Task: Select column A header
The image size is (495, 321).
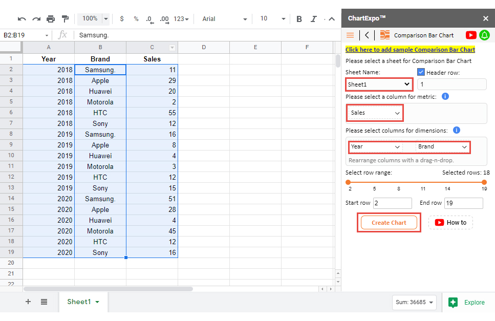Action: (x=49, y=47)
